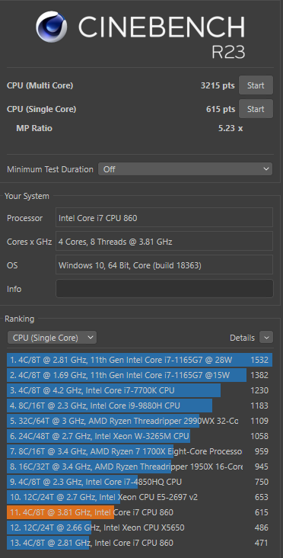Click the CPU (Single Core) label
283x558 pixels.
coord(41,109)
